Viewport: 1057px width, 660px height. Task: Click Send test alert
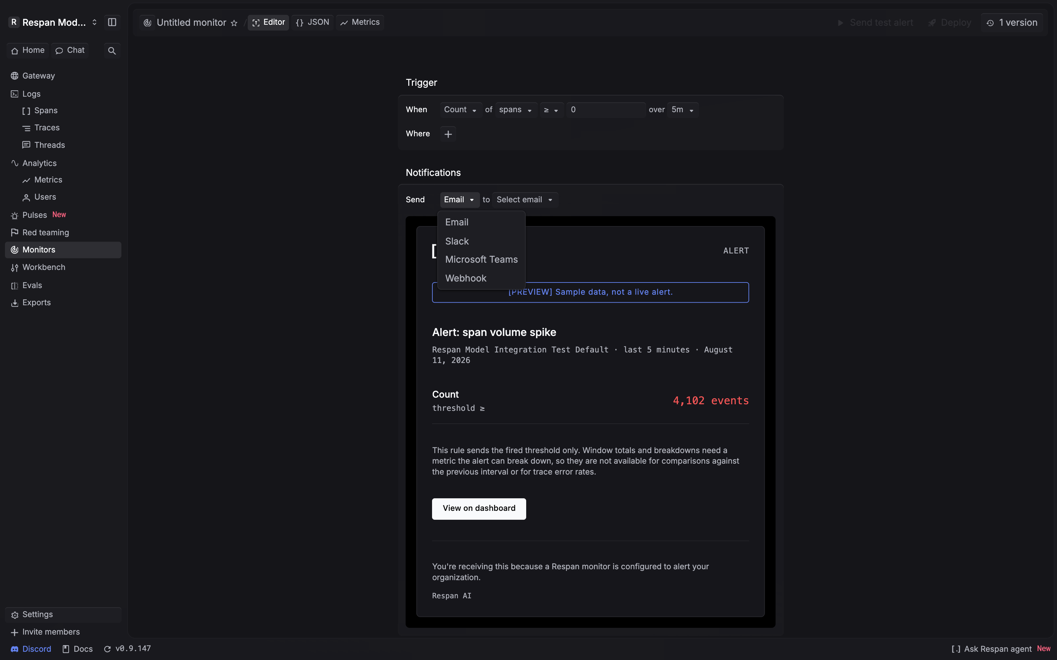tap(875, 23)
